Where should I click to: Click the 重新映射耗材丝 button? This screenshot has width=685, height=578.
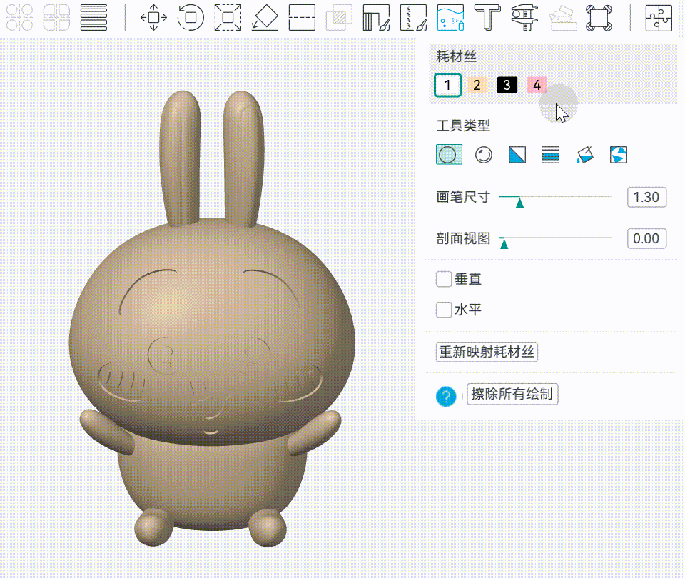point(487,352)
